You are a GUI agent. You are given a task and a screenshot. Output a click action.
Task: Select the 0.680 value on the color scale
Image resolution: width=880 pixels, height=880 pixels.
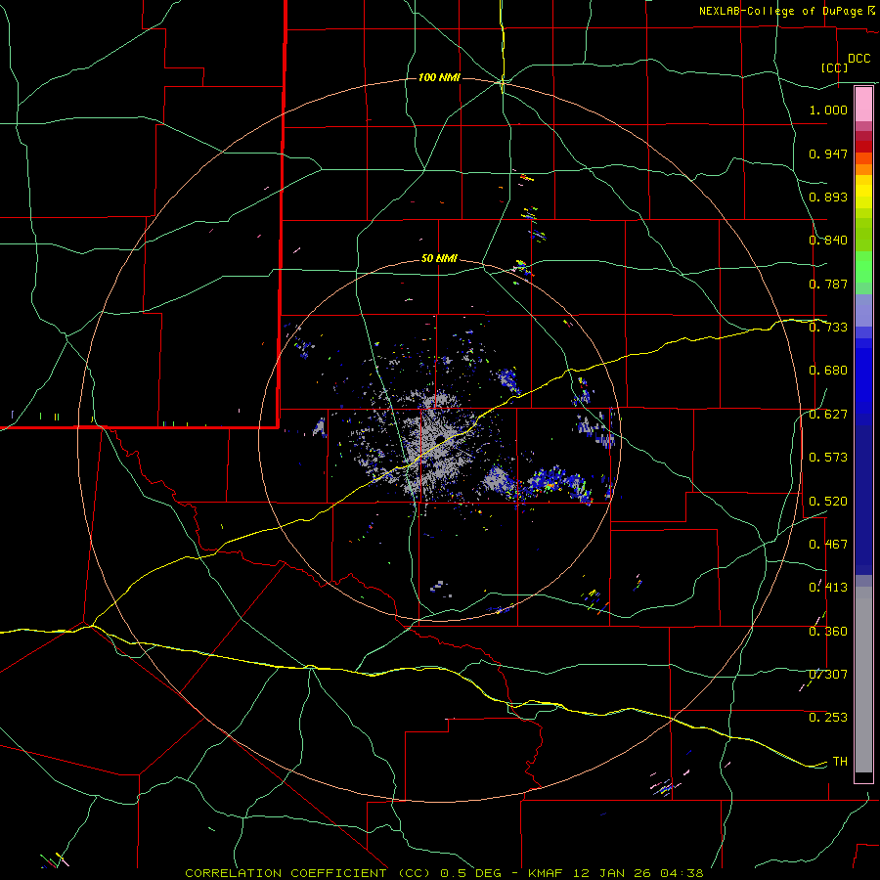tap(828, 371)
